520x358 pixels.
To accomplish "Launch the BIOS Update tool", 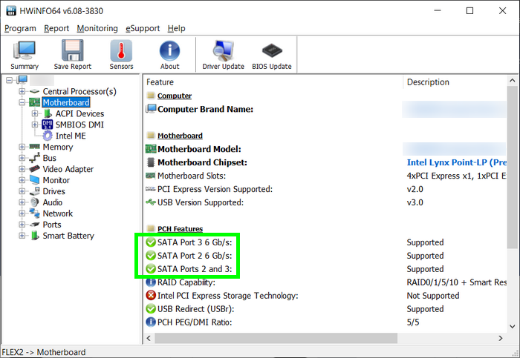I will click(x=272, y=55).
